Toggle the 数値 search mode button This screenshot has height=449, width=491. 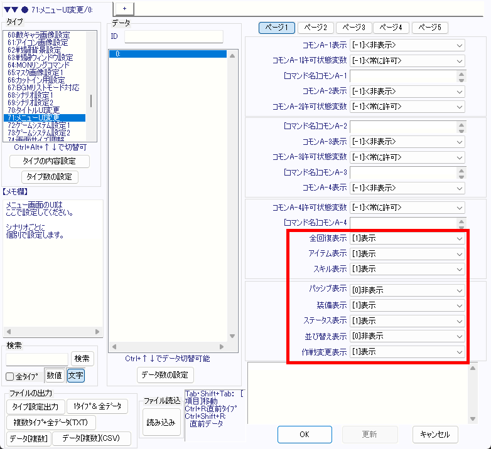[x=55, y=376]
